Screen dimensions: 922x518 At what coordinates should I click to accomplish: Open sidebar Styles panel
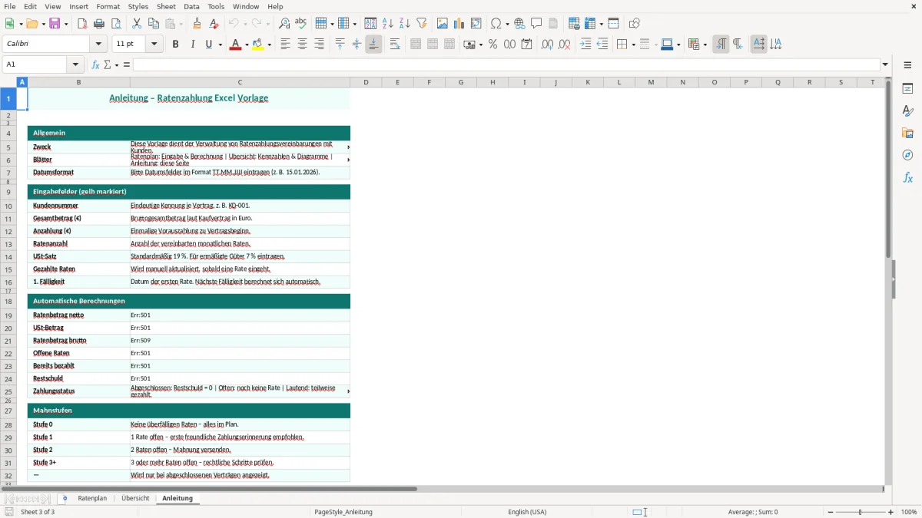(x=907, y=111)
